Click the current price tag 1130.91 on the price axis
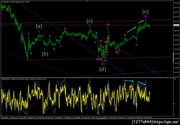 [x=176, y=25]
